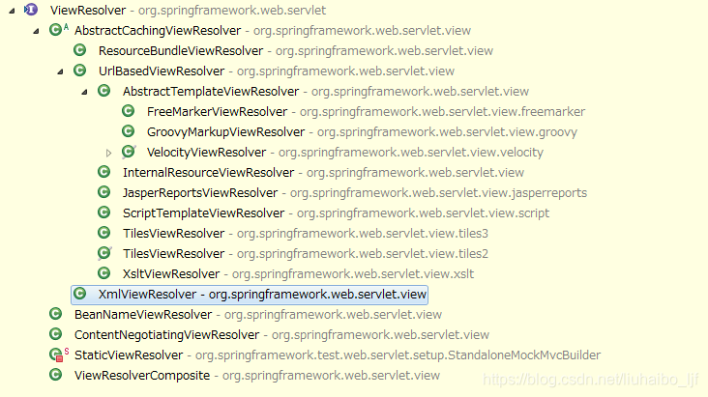Viewport: 708px width, 397px height.
Task: Click the deprecated VelocityViewResolver class icon
Action: click(129, 152)
